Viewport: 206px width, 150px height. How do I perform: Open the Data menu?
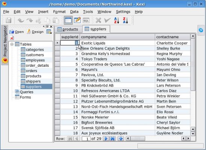pyautogui.click(x=74, y=12)
